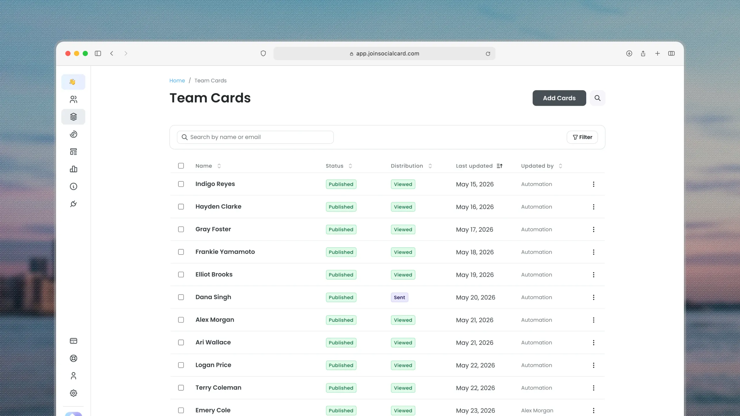Check the box for Hayden Clarke
Viewport: 740px width, 416px height.
[x=181, y=207]
